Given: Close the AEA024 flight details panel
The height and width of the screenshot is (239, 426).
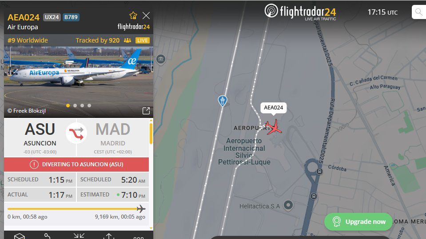Looking at the screenshot, I should 146,16.
